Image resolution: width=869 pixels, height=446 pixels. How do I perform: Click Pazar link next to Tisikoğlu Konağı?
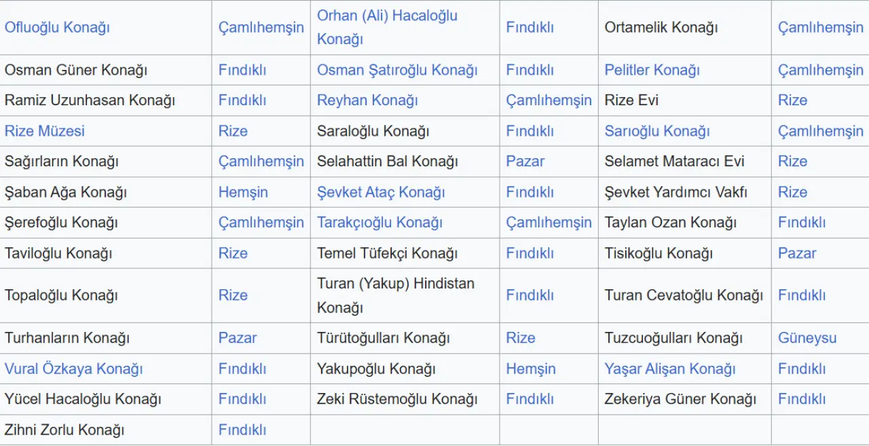click(797, 253)
